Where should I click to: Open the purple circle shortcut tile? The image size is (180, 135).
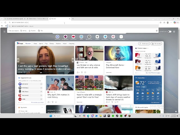[65, 37]
